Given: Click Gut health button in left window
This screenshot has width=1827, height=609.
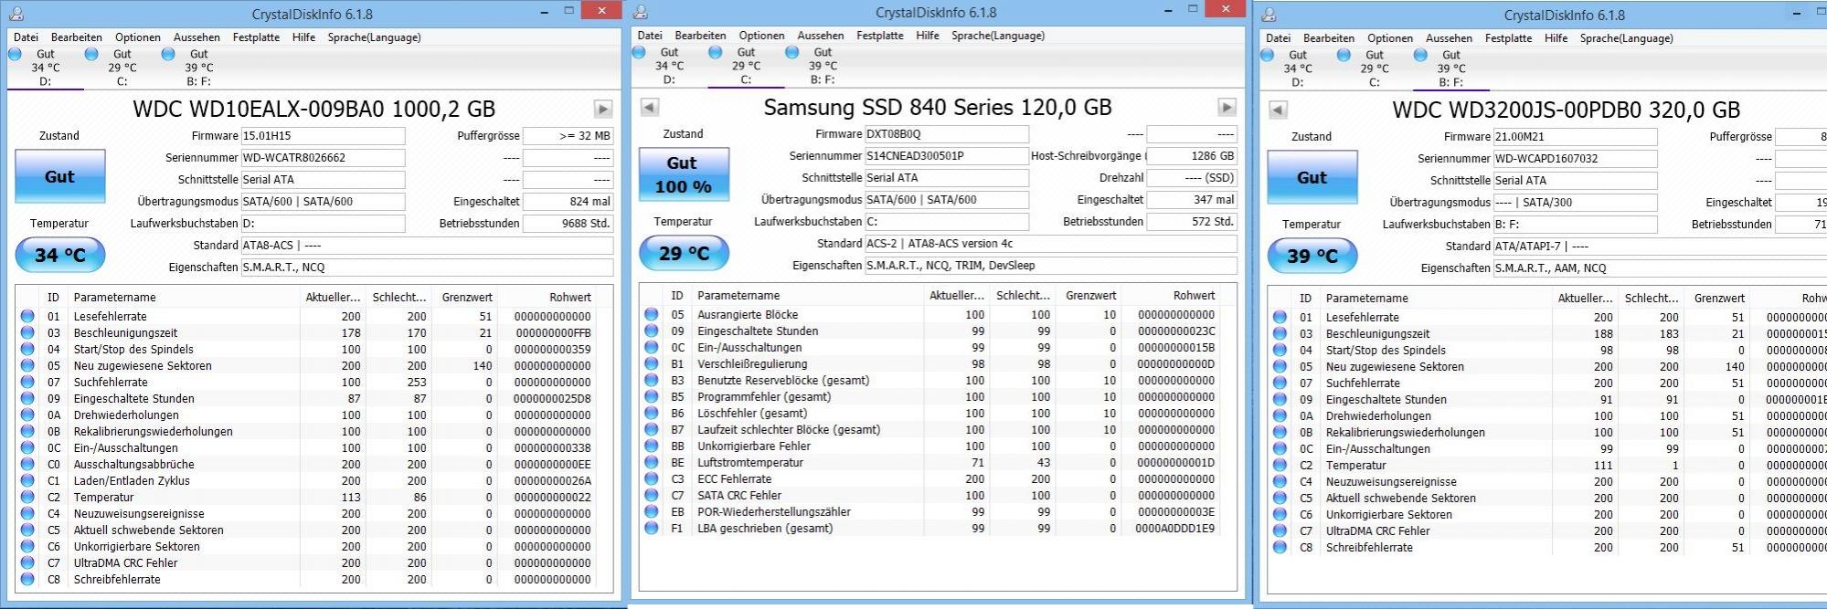Looking at the screenshot, I should (x=60, y=177).
